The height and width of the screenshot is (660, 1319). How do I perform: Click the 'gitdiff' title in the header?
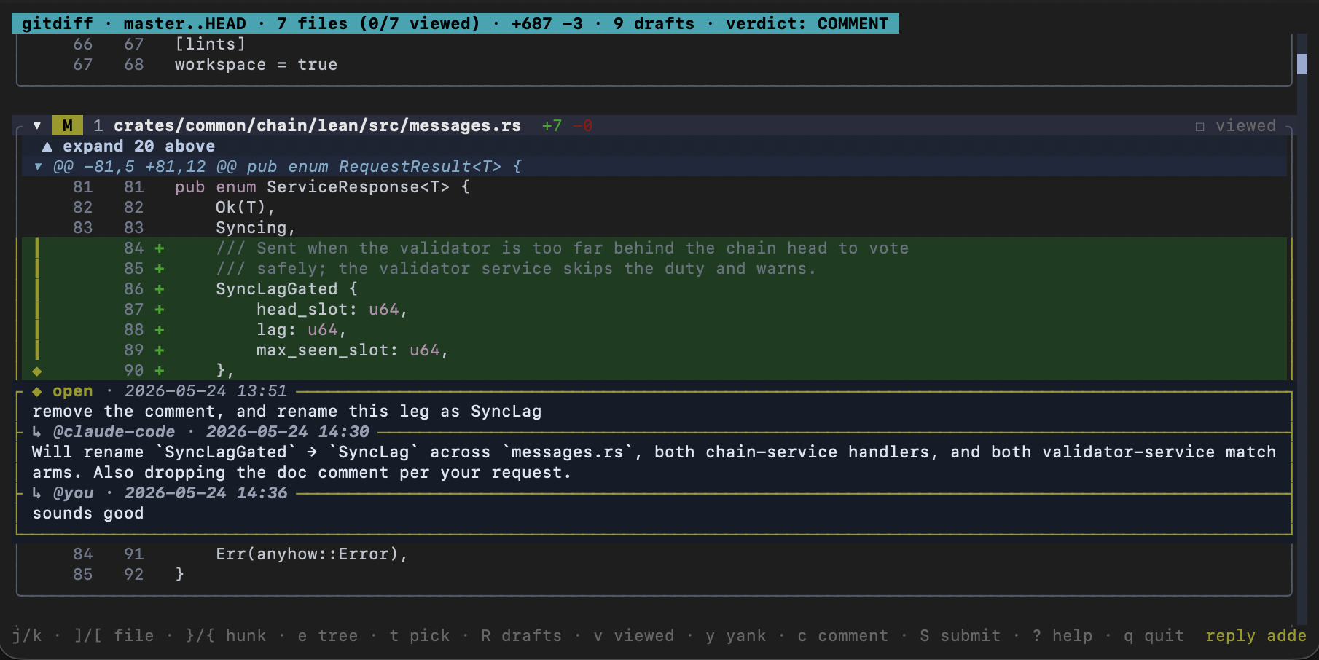58,24
